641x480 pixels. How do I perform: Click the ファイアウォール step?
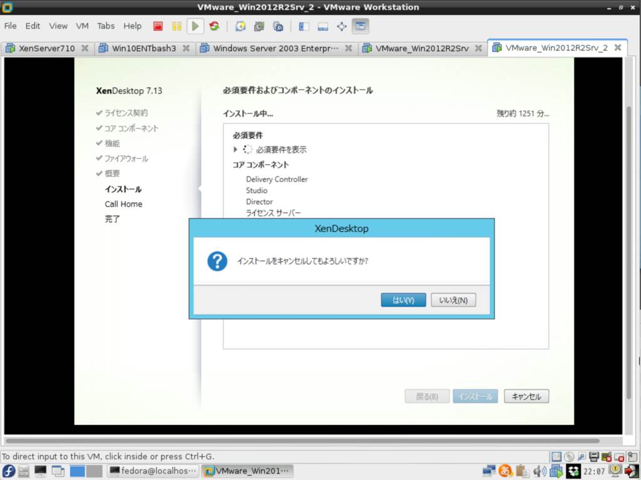coord(126,158)
